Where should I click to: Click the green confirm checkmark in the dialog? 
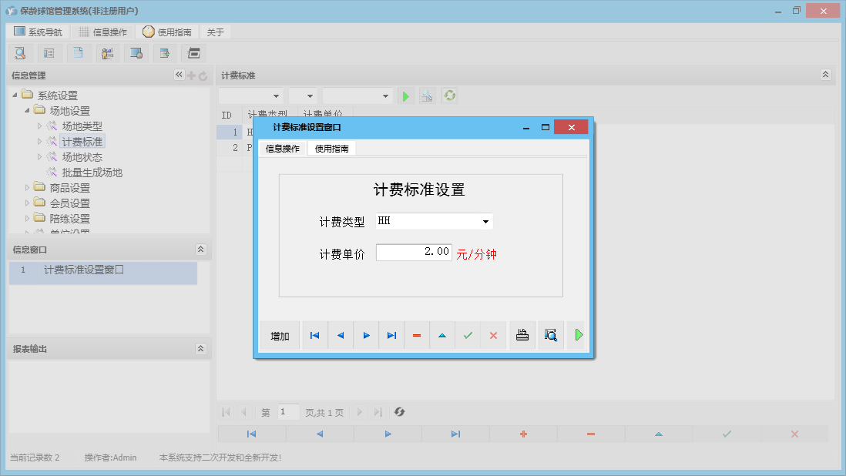point(468,335)
